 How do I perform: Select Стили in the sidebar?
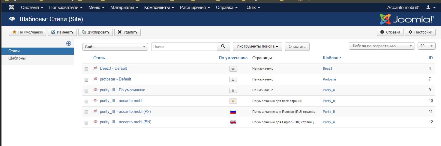37,51
